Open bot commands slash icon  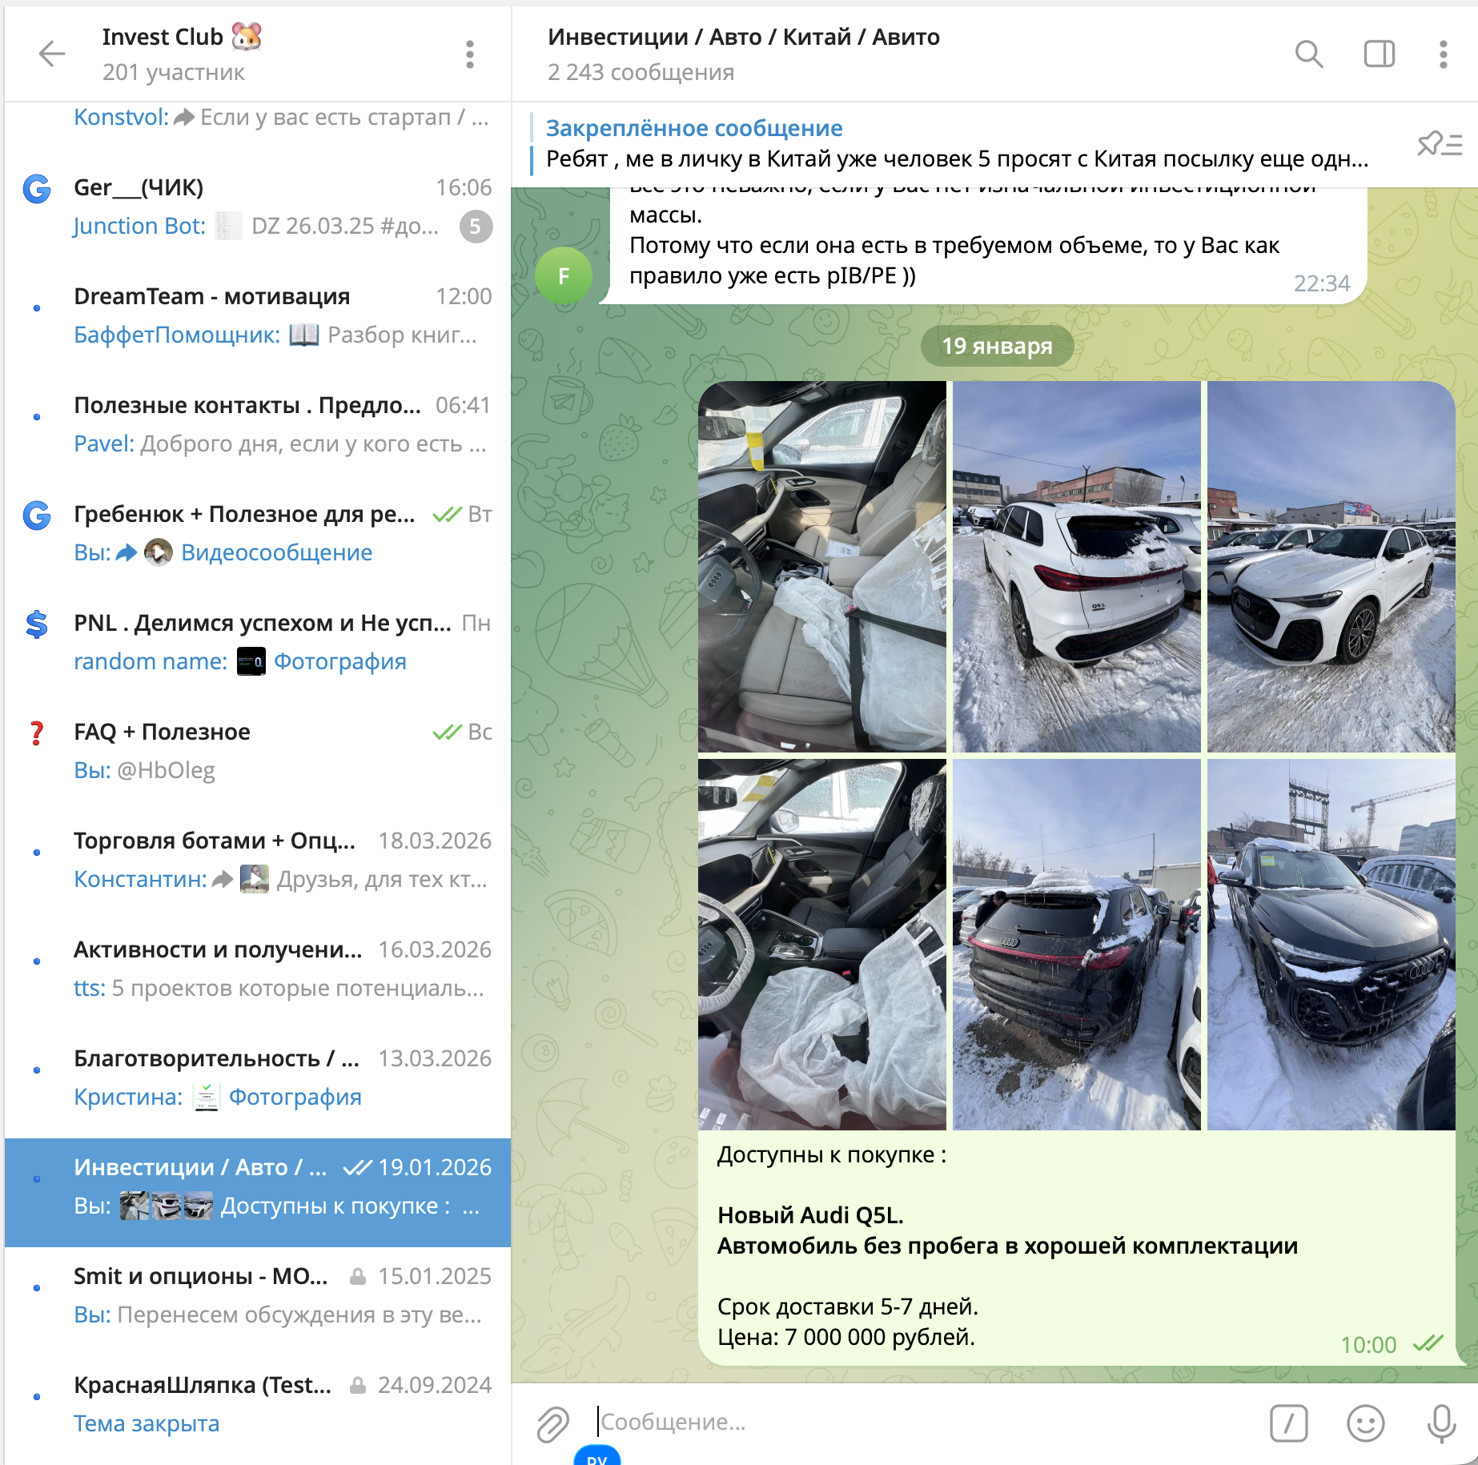coord(1288,1423)
